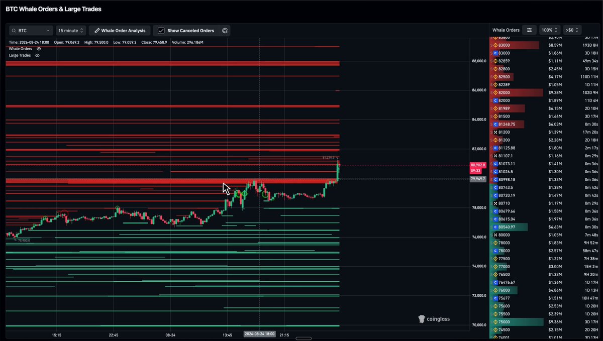This screenshot has height=341, width=603.
Task: Click the Binance icon on the 82000 $9.28M order
Action: click(496, 92)
